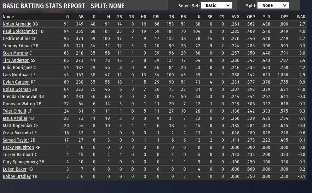
Task: Sort by K strikeouts column header
Action: point(199,17)
